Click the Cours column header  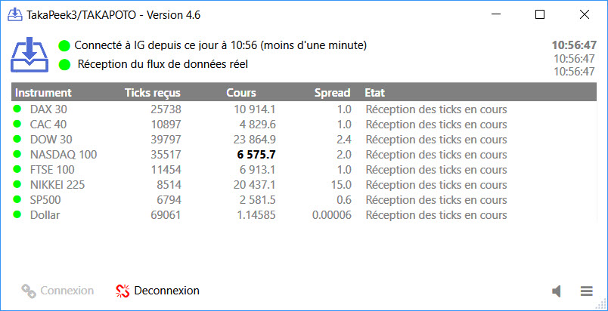coord(241,93)
